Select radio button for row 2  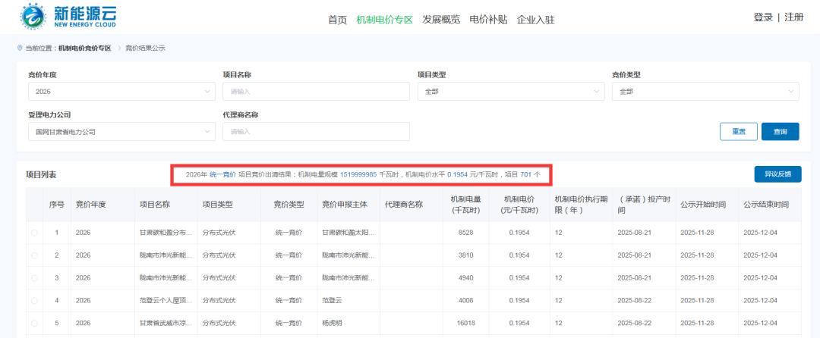pyautogui.click(x=34, y=255)
